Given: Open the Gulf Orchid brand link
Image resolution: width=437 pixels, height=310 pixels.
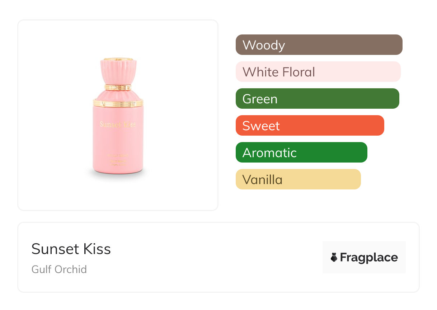Looking at the screenshot, I should click(x=59, y=269).
